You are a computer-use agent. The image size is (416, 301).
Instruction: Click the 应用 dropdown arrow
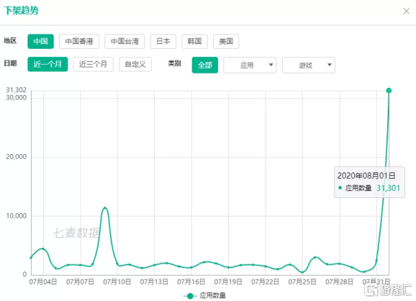coord(271,65)
